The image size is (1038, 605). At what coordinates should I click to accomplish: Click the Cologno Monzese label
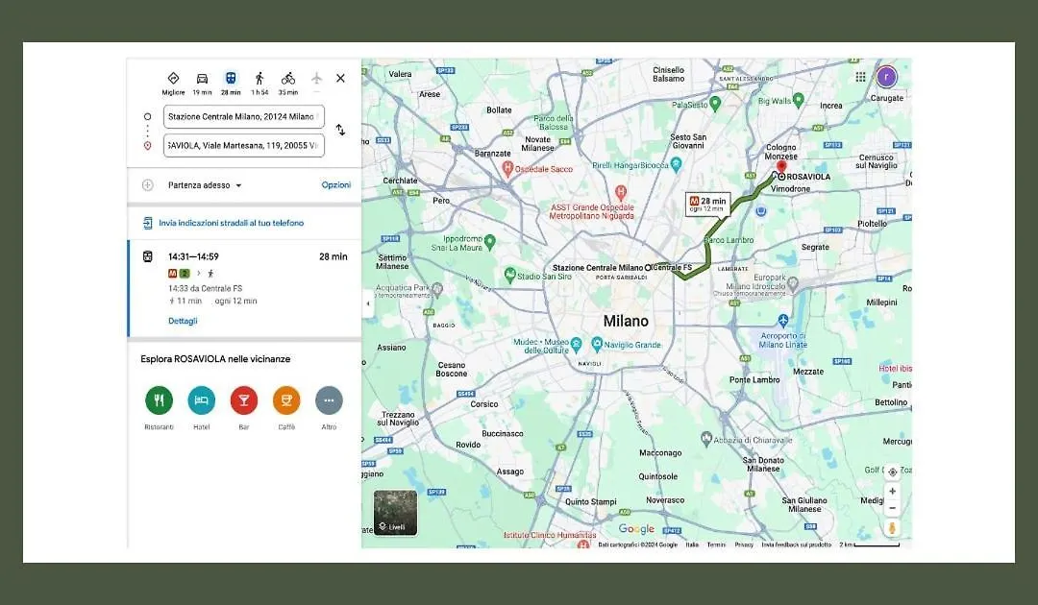(x=781, y=152)
